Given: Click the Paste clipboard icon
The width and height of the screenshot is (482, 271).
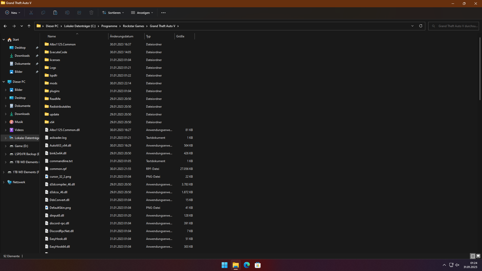Looking at the screenshot, I should [55, 13].
